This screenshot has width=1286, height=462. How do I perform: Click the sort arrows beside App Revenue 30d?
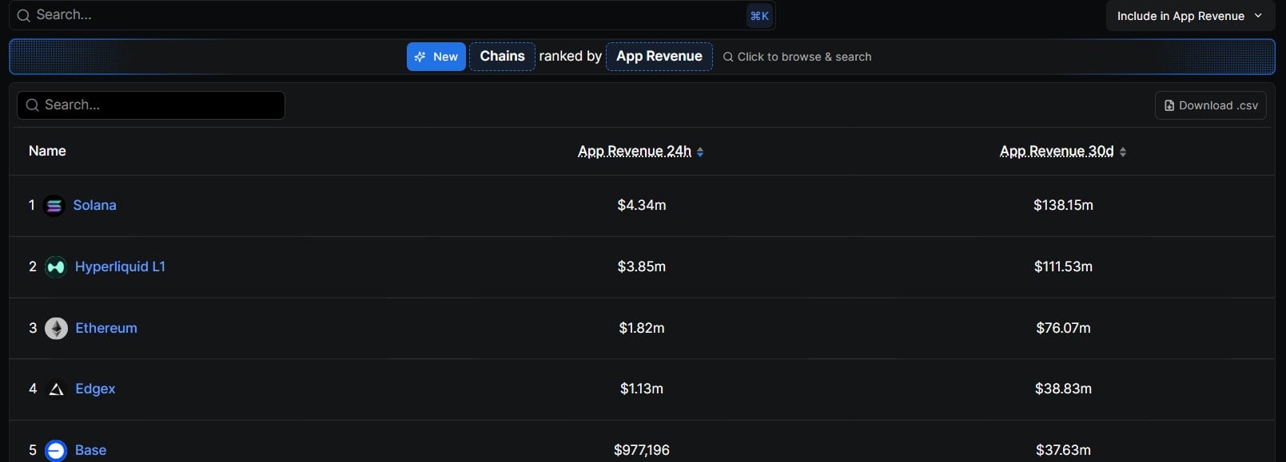(1122, 152)
